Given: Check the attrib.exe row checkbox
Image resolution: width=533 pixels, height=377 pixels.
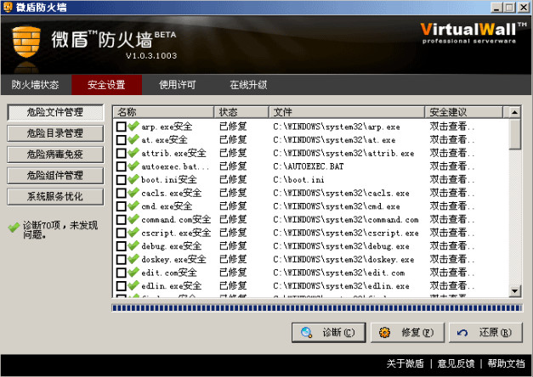Looking at the screenshot, I should click(x=122, y=154).
